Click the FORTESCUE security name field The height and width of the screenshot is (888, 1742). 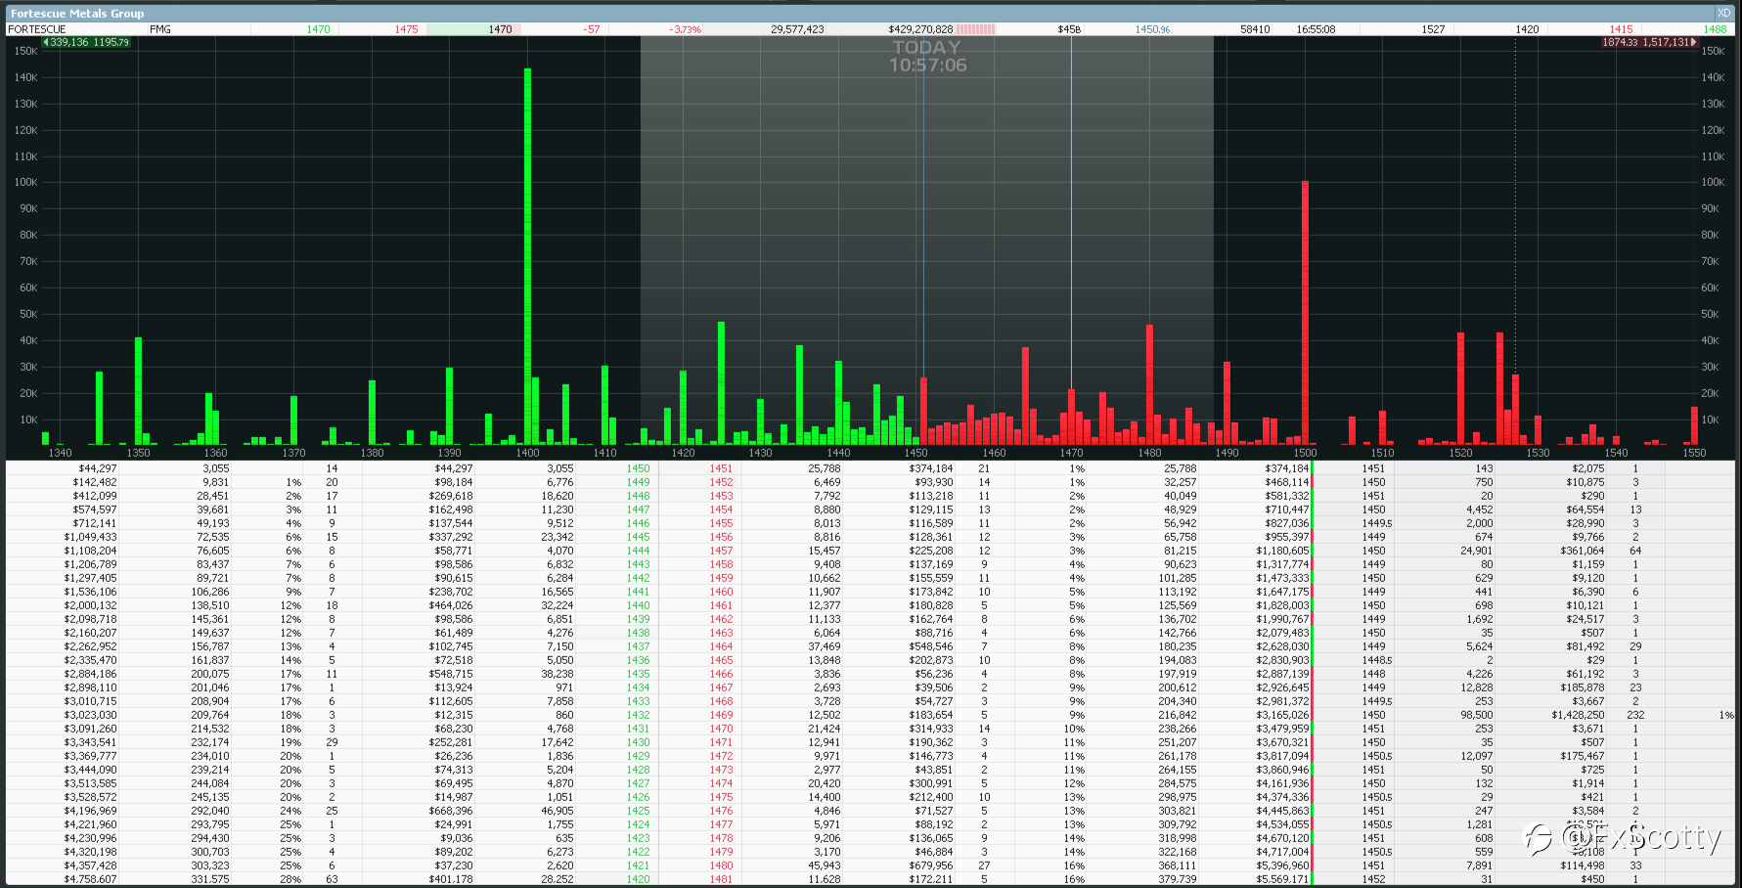[37, 29]
